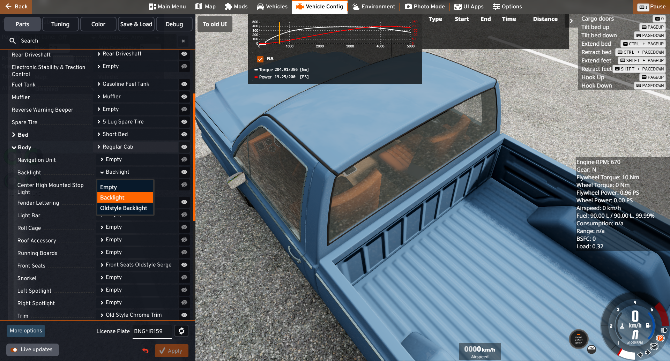This screenshot has width=670, height=361.
Task: Click the right turn signal arrow
Action: pyautogui.click(x=648, y=352)
